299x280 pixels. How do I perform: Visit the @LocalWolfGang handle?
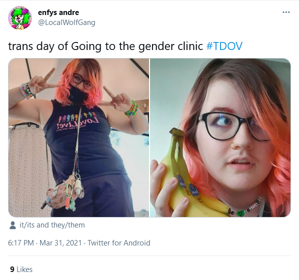pyautogui.click(x=66, y=22)
